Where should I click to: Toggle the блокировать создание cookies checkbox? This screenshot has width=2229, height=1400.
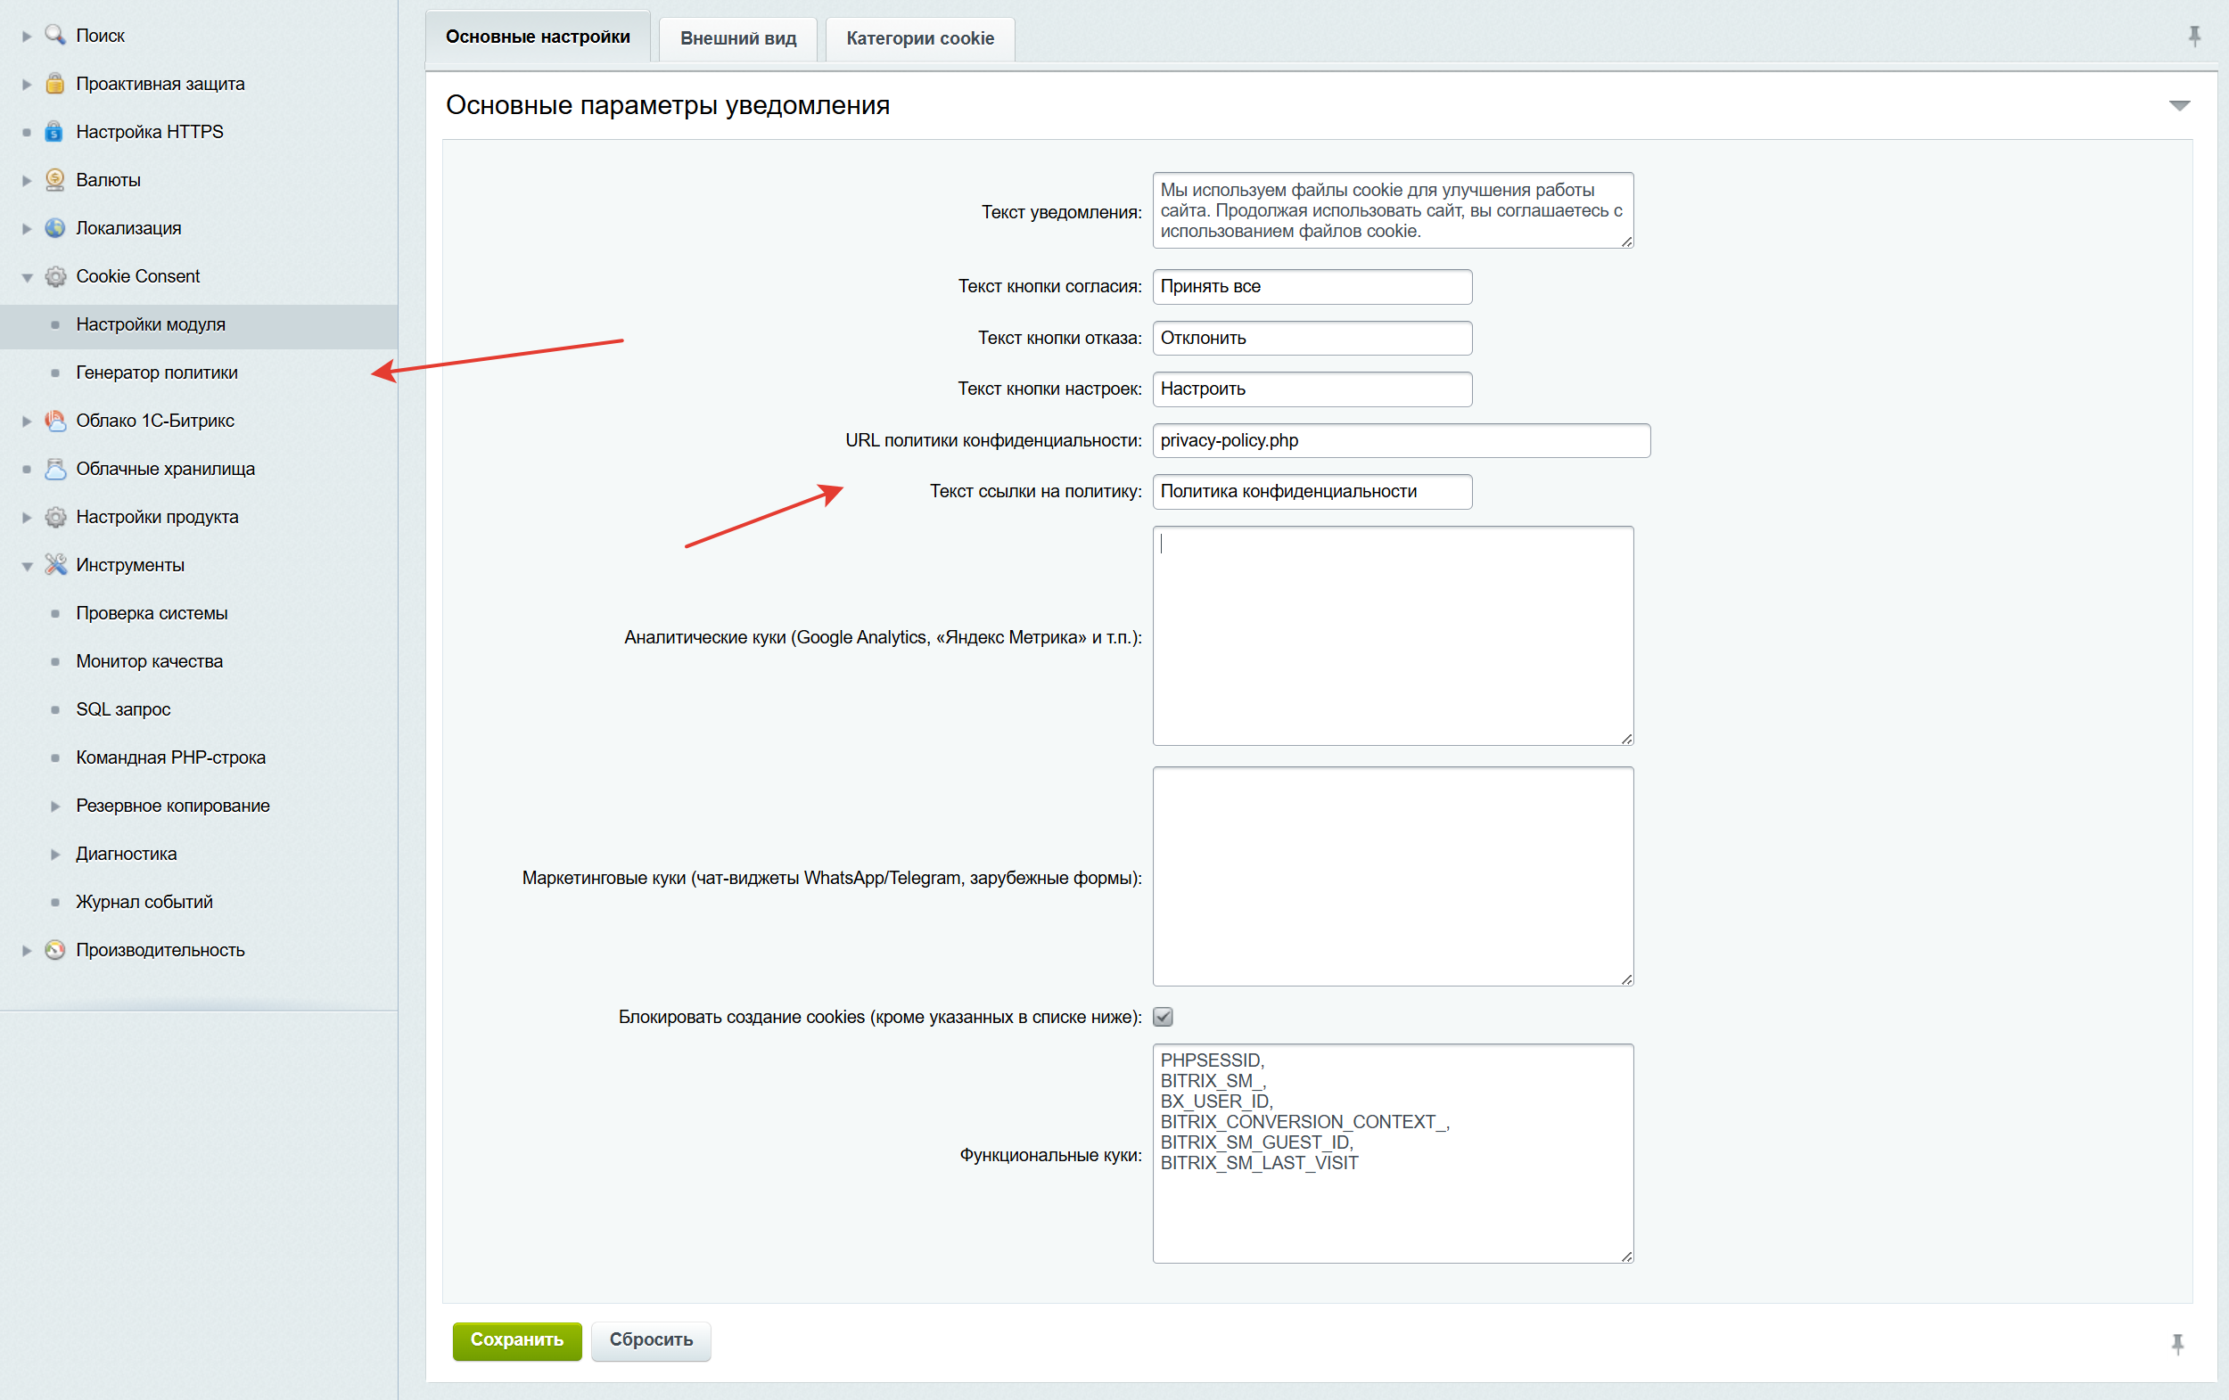pos(1163,1016)
